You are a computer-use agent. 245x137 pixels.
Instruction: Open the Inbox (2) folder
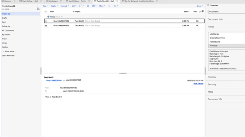6,14
